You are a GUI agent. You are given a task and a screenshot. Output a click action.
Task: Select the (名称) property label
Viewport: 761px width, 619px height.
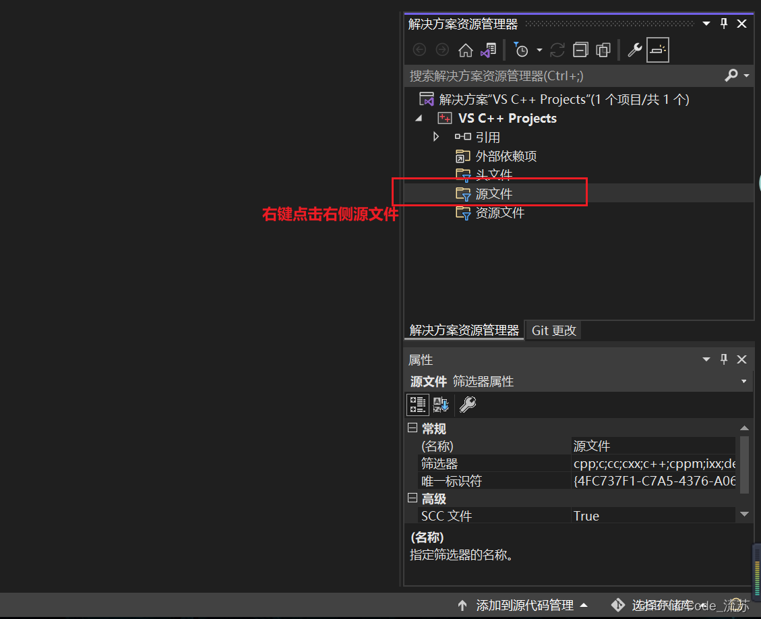[437, 446]
